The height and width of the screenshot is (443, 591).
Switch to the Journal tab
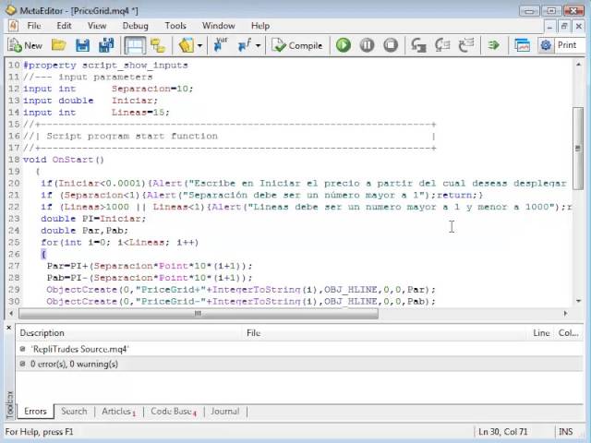coord(225,412)
